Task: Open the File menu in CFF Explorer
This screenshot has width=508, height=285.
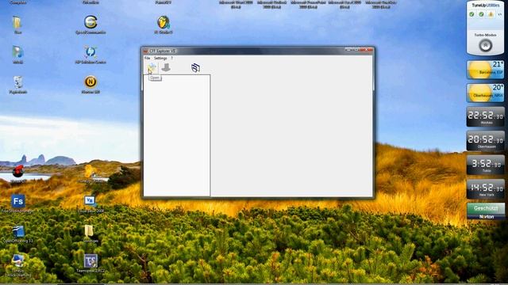Action: click(x=147, y=58)
